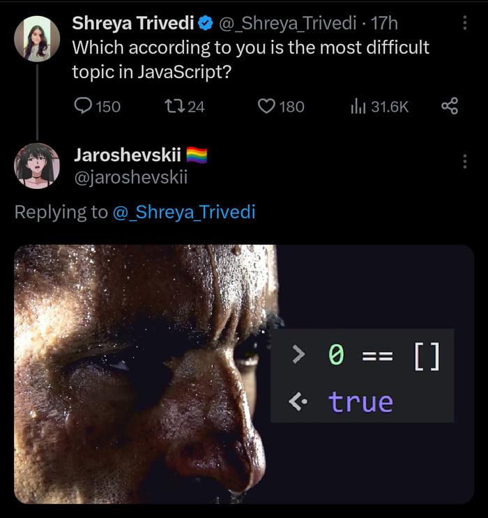Image resolution: width=488 pixels, height=518 pixels.
Task: Open more options on Jaroshevskii's reply
Action: click(x=465, y=161)
